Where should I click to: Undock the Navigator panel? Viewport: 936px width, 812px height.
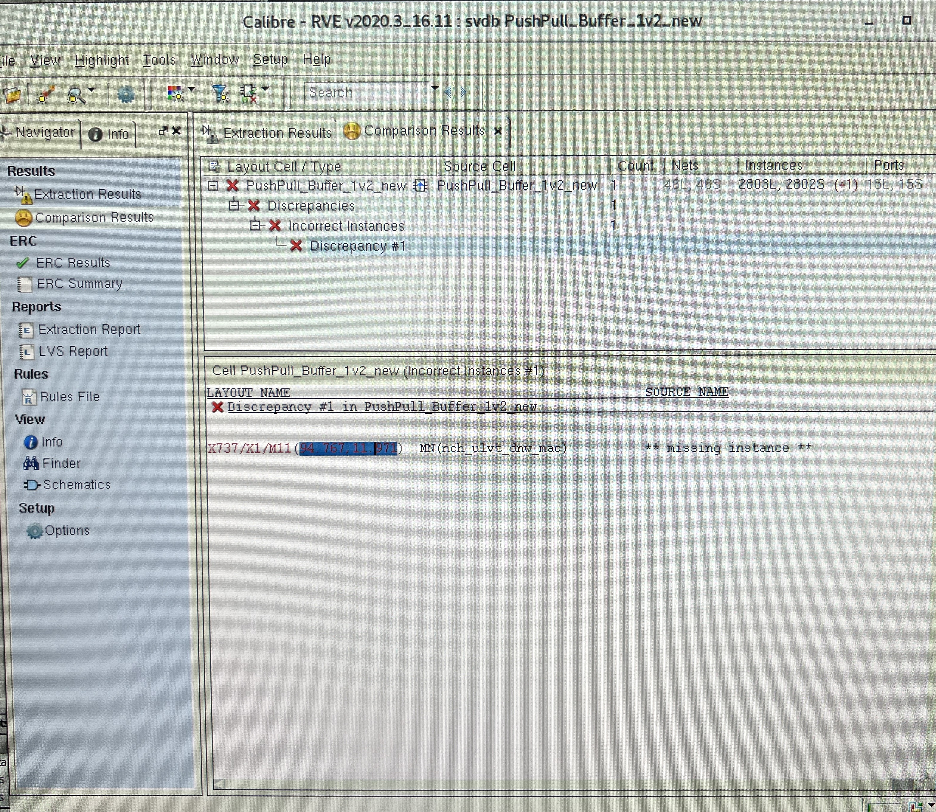pyautogui.click(x=163, y=131)
